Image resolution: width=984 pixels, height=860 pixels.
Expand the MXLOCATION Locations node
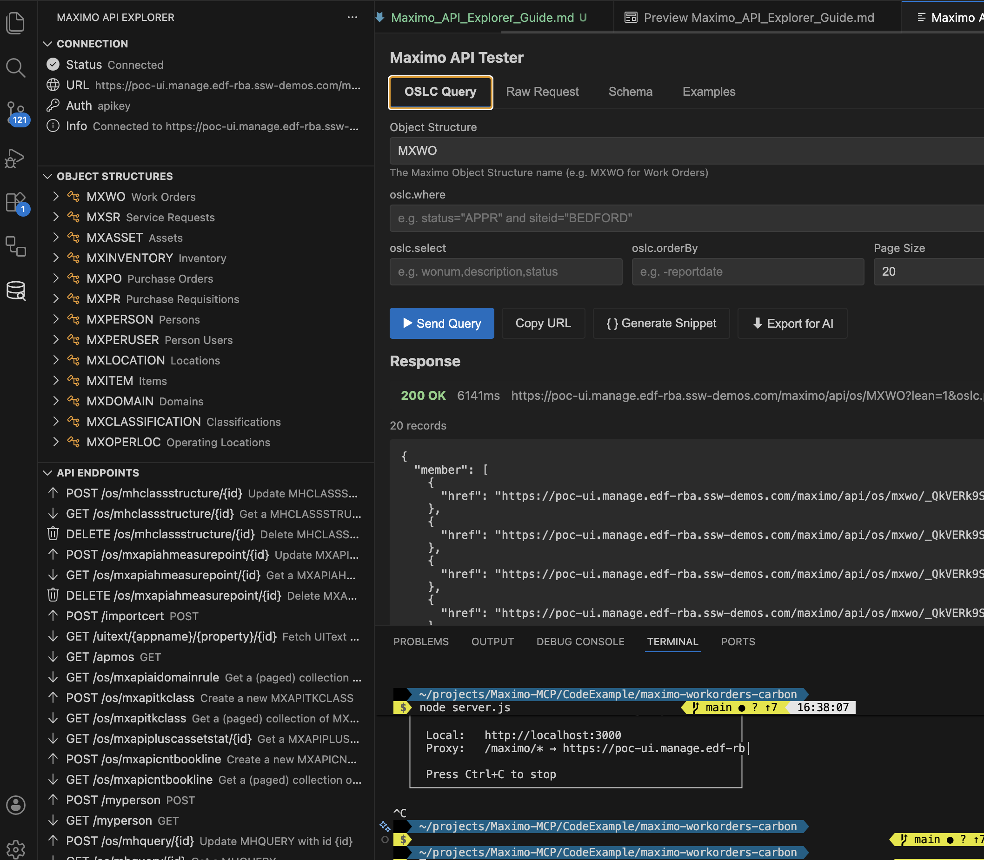pyautogui.click(x=56, y=360)
